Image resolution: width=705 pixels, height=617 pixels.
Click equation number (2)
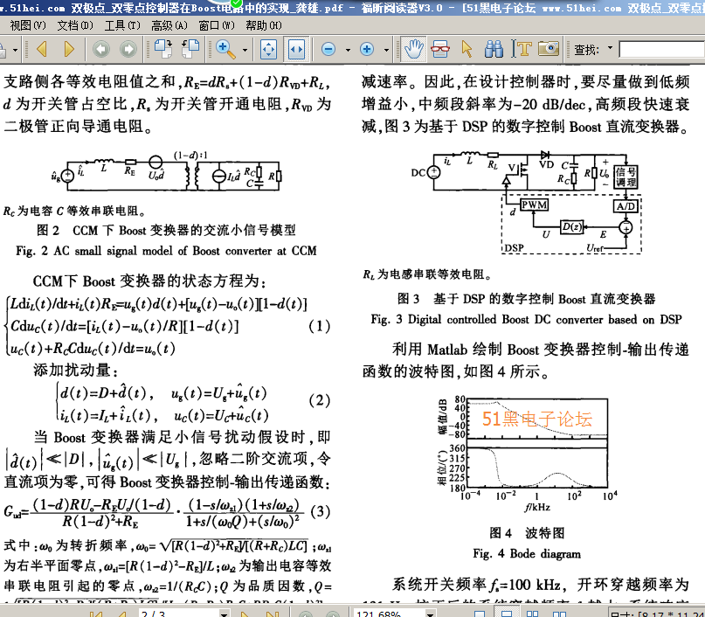point(319,400)
